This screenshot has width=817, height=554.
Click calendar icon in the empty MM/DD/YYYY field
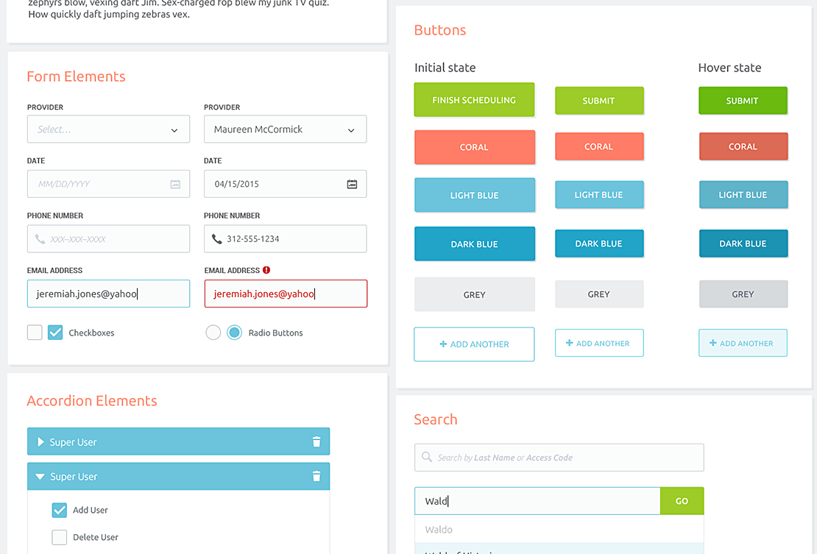coord(175,184)
